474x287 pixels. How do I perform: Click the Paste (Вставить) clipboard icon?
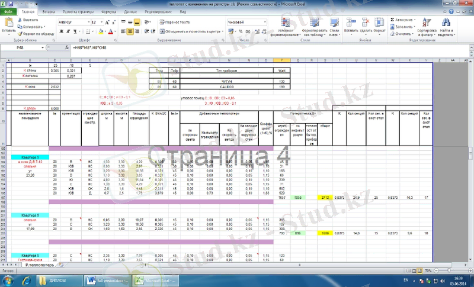pyautogui.click(x=8, y=22)
